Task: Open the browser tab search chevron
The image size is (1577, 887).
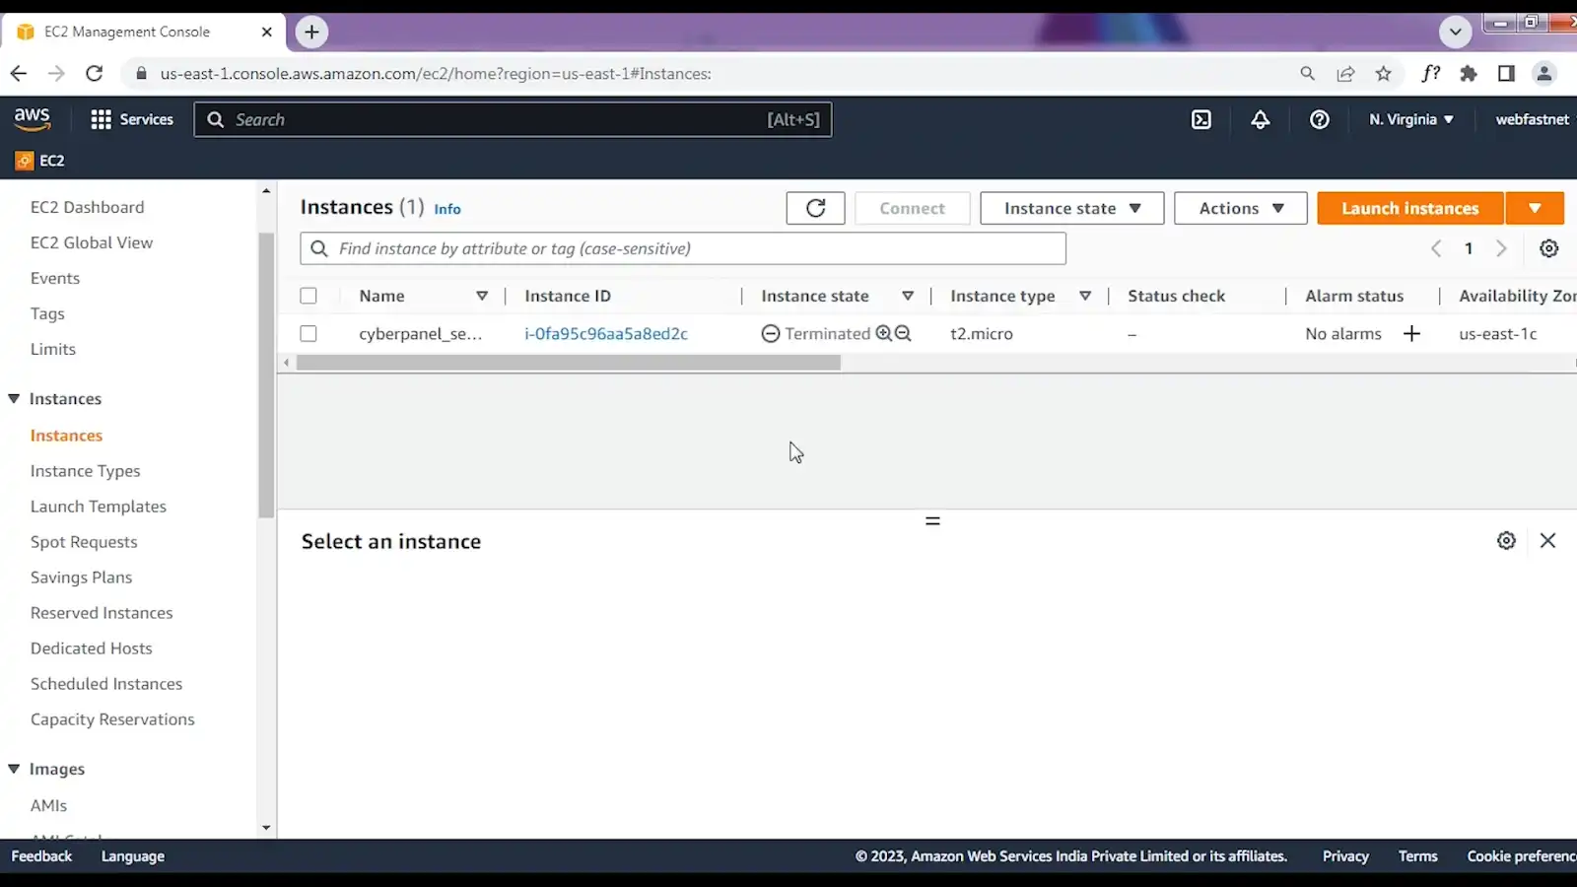Action: [x=1455, y=32]
